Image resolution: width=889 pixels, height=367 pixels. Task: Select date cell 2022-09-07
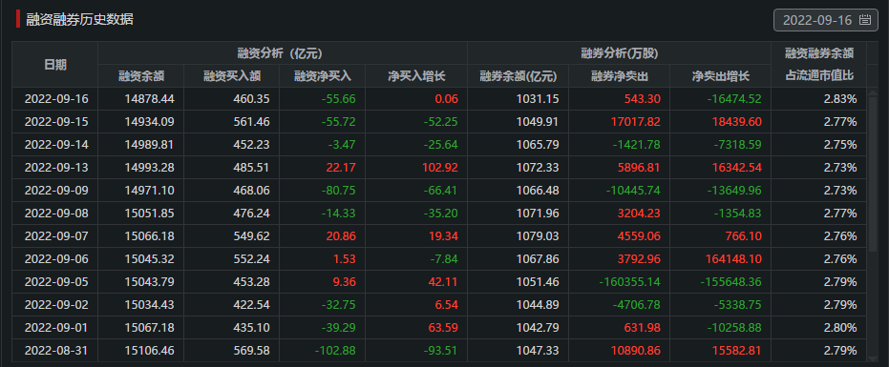[55, 236]
